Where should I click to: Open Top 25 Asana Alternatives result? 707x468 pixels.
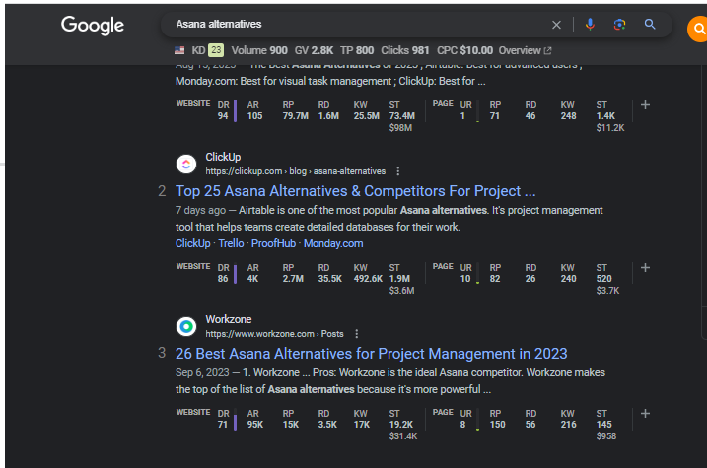(355, 191)
